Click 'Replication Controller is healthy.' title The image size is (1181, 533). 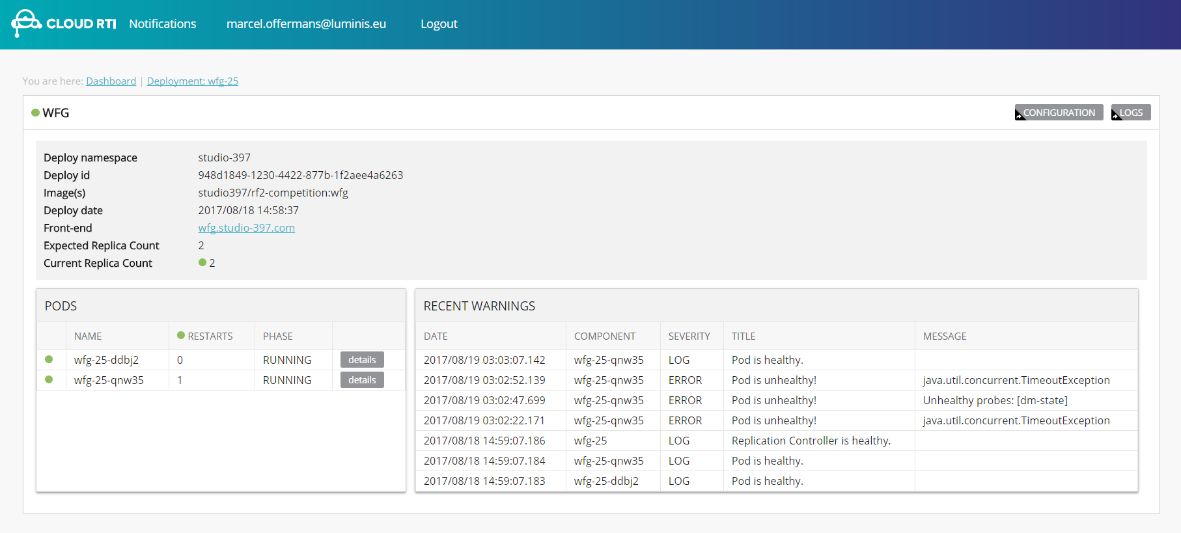pyautogui.click(x=811, y=441)
